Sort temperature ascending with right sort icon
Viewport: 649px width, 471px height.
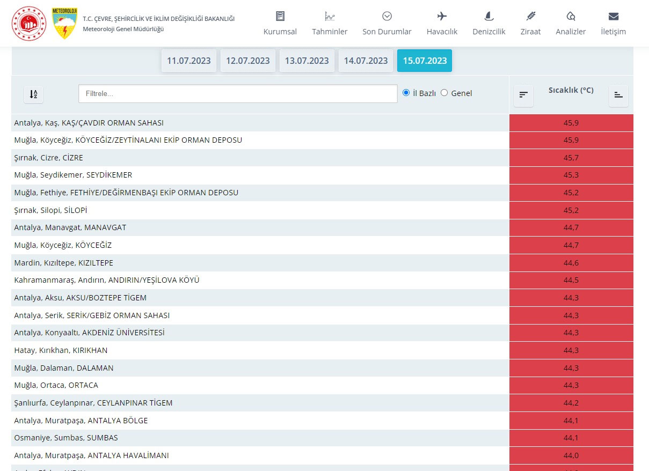point(618,95)
